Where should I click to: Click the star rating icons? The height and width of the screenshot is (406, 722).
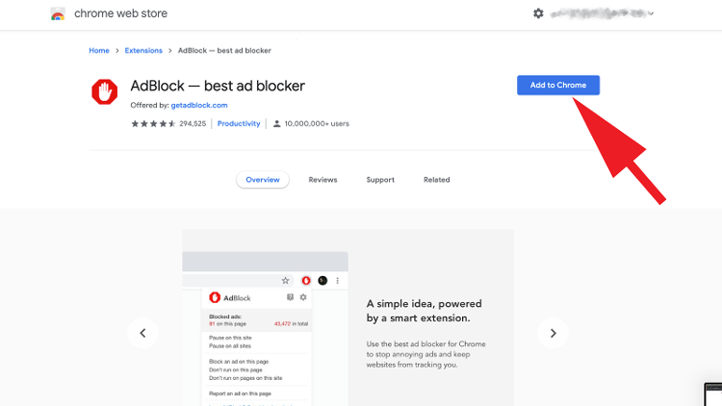(153, 123)
